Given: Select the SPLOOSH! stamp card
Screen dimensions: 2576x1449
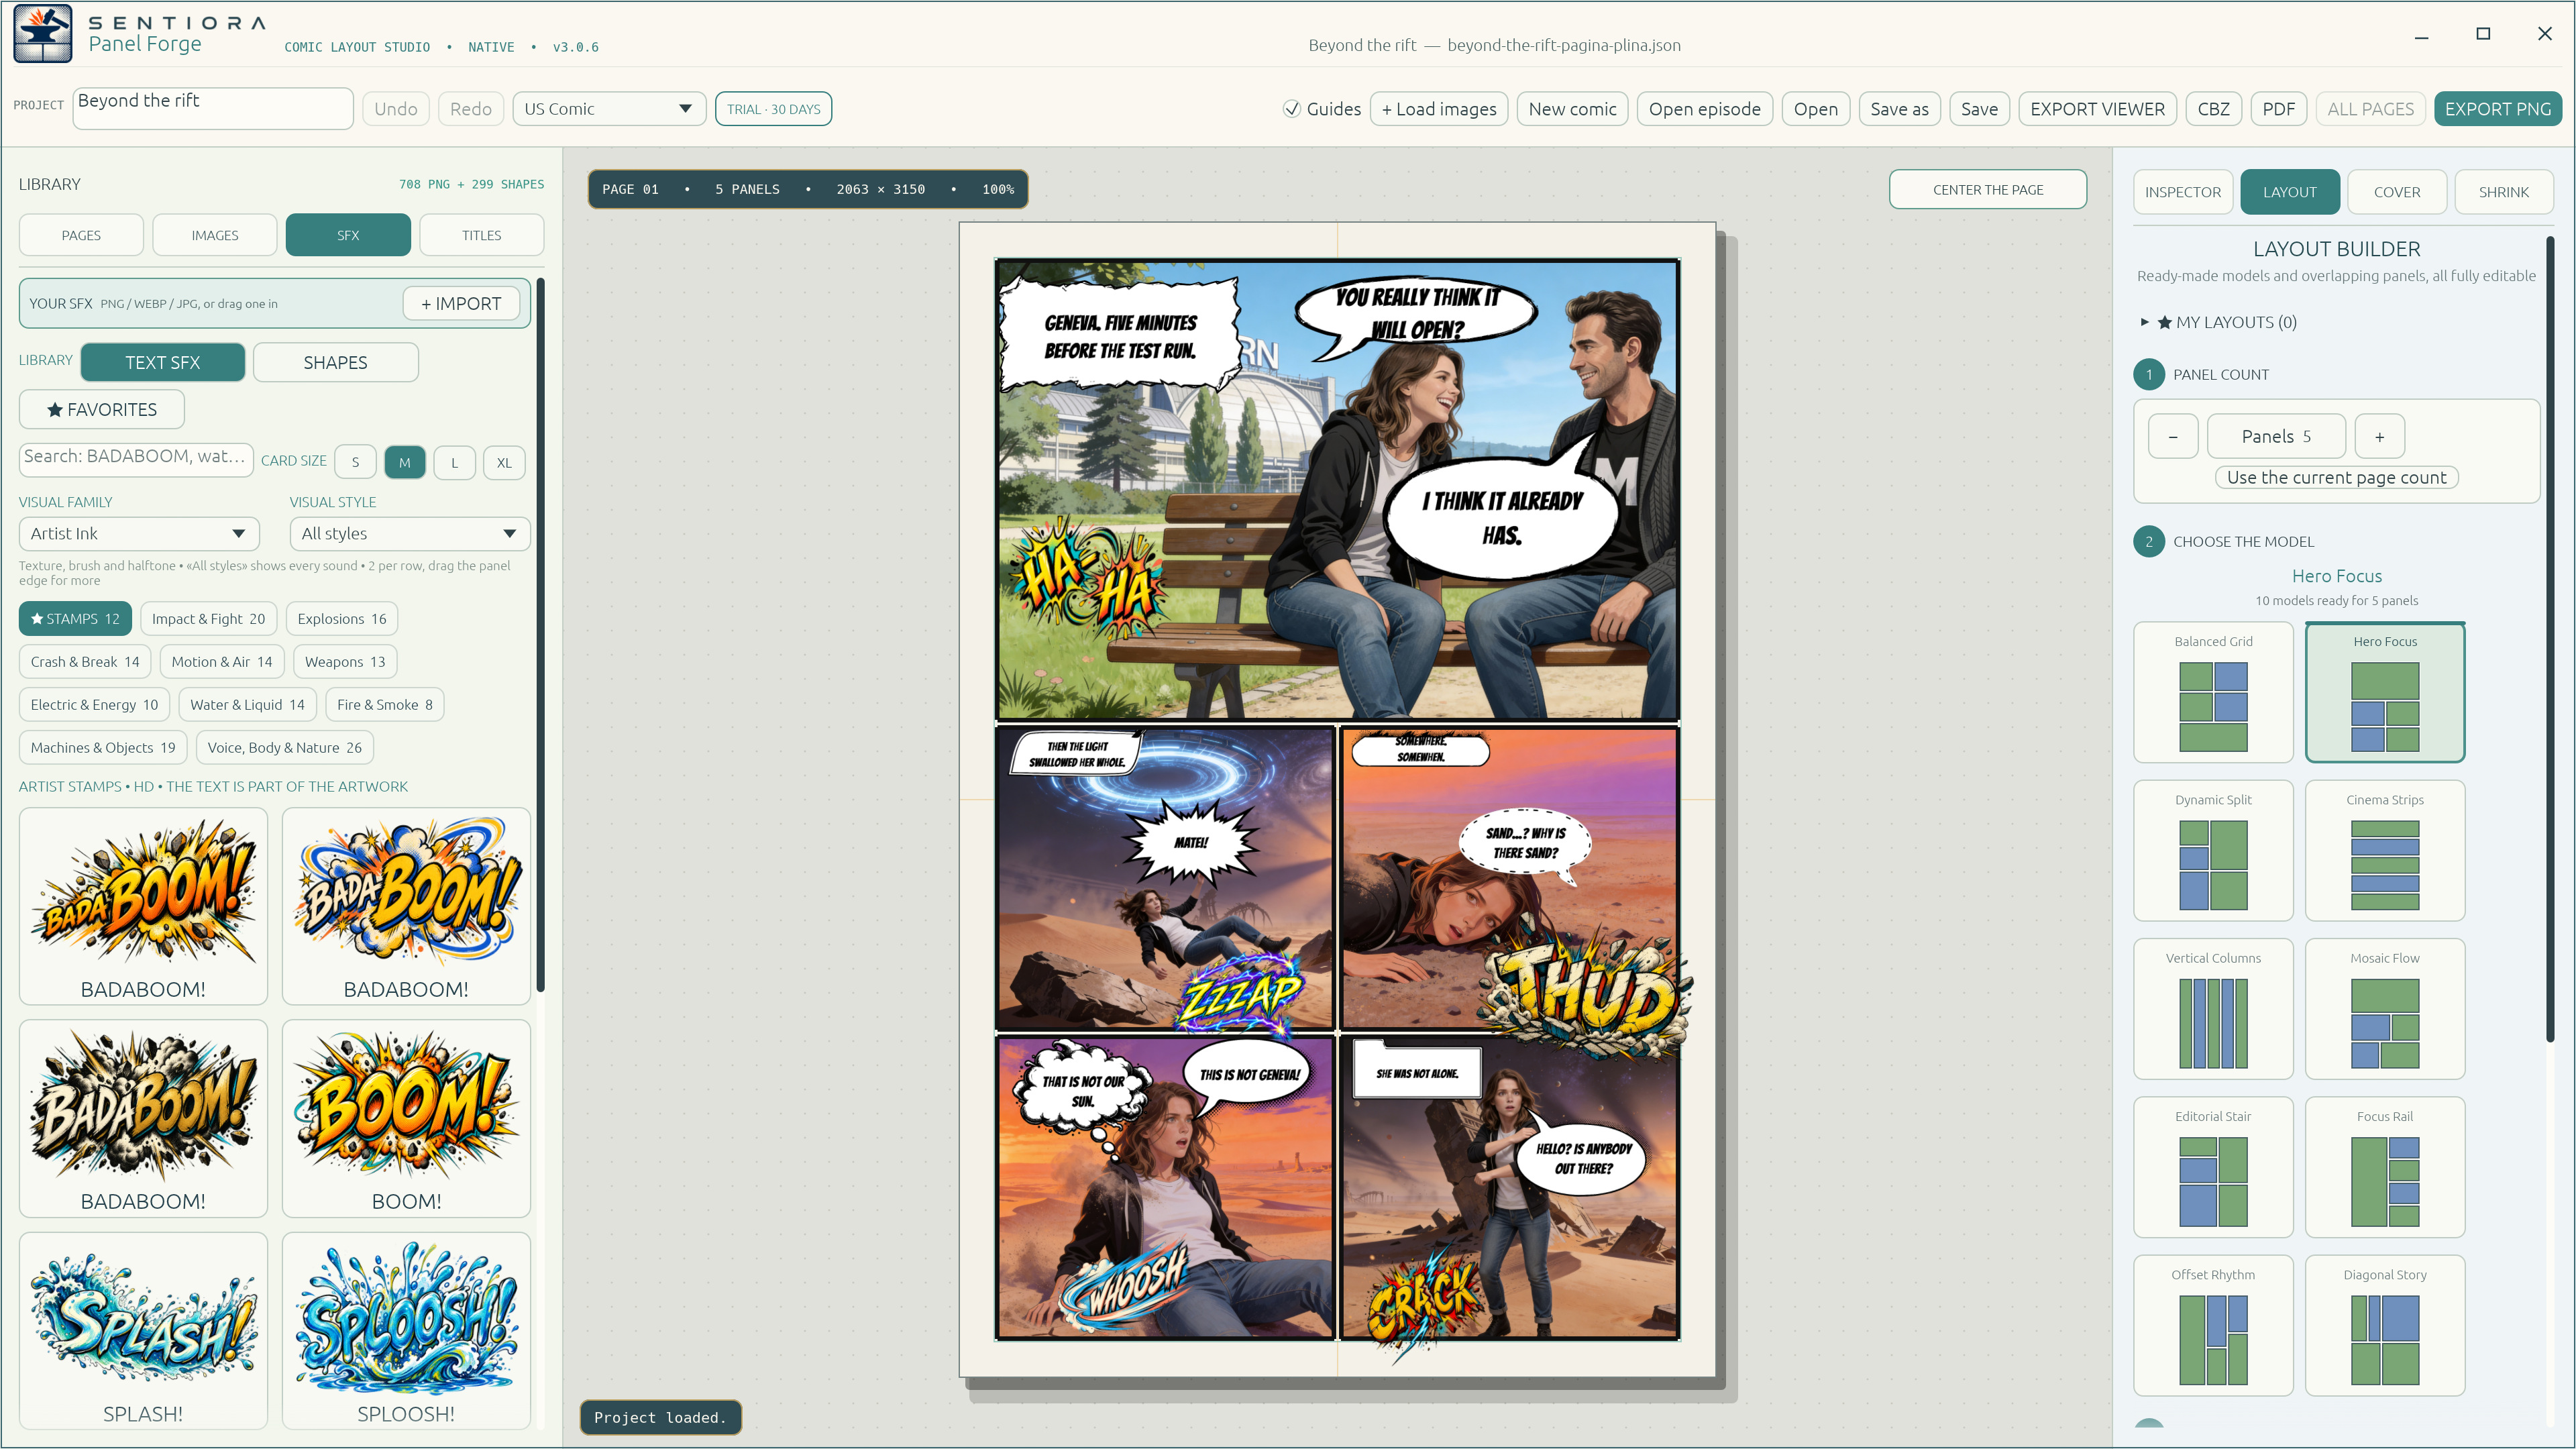Looking at the screenshot, I should click(406, 1330).
